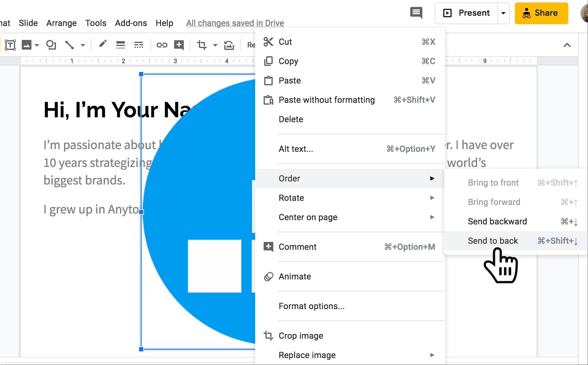Insert an image with the Image icon
The height and width of the screenshot is (365, 588).
pyautogui.click(x=27, y=45)
